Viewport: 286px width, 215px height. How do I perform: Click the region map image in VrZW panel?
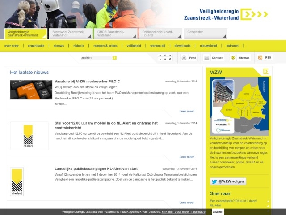[240, 107]
